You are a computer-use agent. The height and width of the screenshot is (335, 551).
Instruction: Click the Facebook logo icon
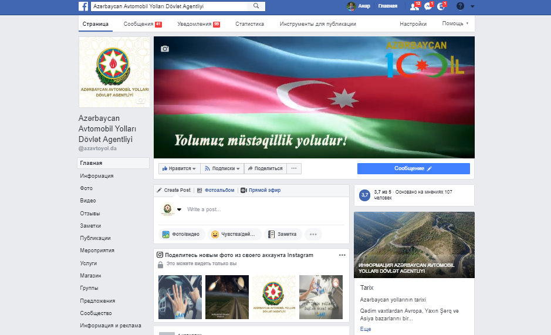coord(83,6)
